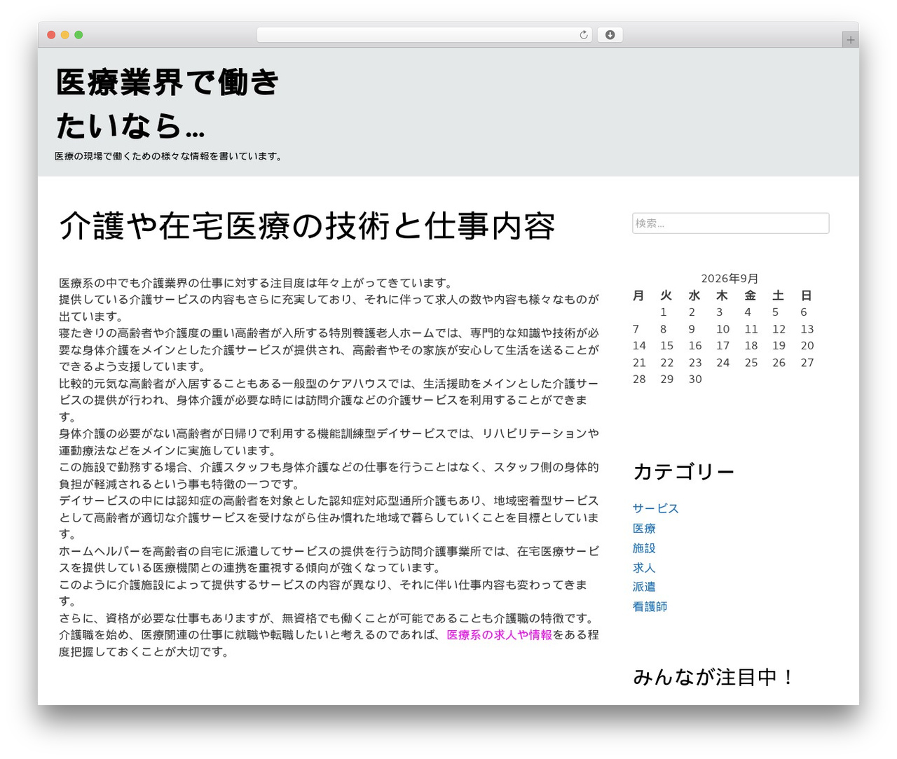Viewport: 897px width, 759px height.
Task: Open the サービス category
Action: 655,508
